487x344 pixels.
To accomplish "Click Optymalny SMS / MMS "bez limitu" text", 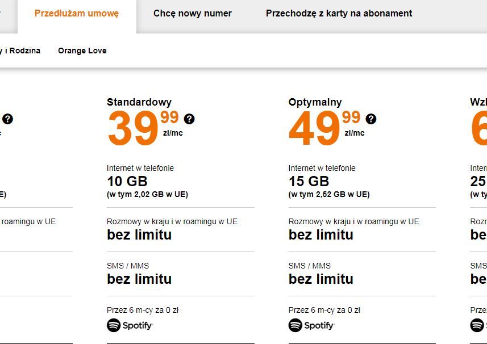I will click(321, 279).
